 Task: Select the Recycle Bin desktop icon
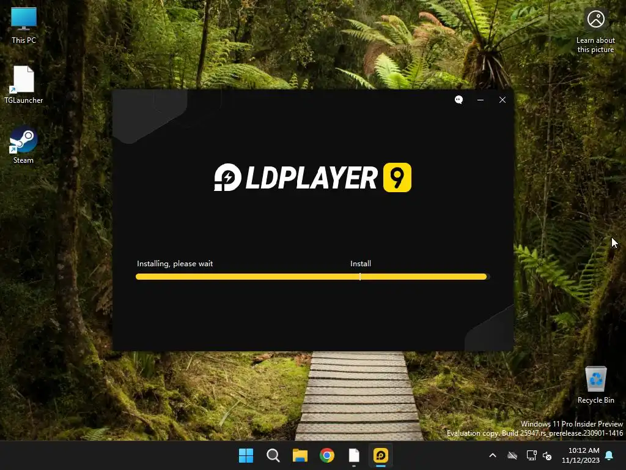595,385
